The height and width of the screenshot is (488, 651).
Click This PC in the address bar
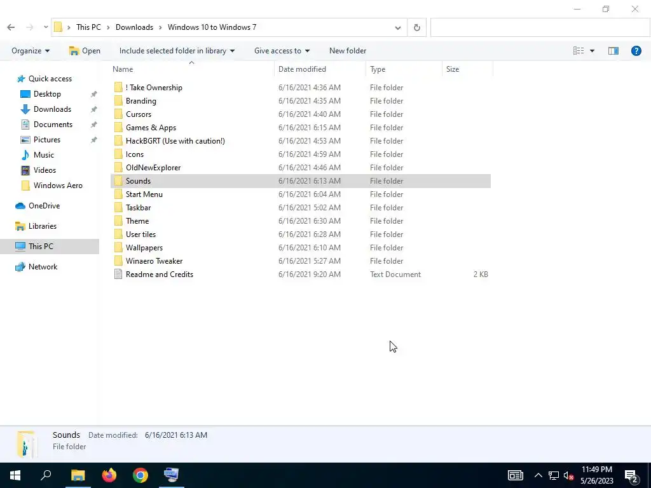pos(88,27)
